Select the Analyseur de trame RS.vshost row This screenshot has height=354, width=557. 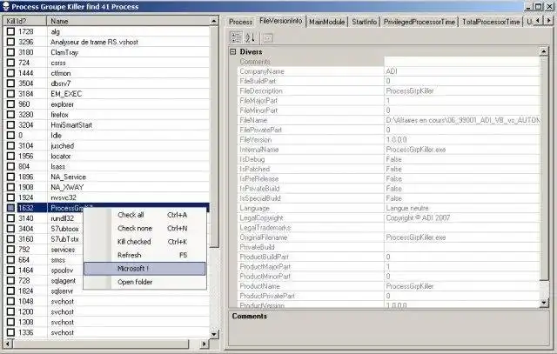(106, 42)
